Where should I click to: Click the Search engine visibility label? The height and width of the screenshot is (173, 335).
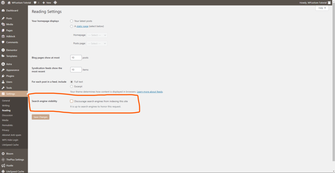tap(44, 101)
